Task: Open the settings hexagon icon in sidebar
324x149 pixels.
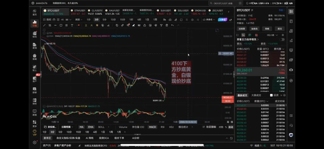Action: click(35, 143)
